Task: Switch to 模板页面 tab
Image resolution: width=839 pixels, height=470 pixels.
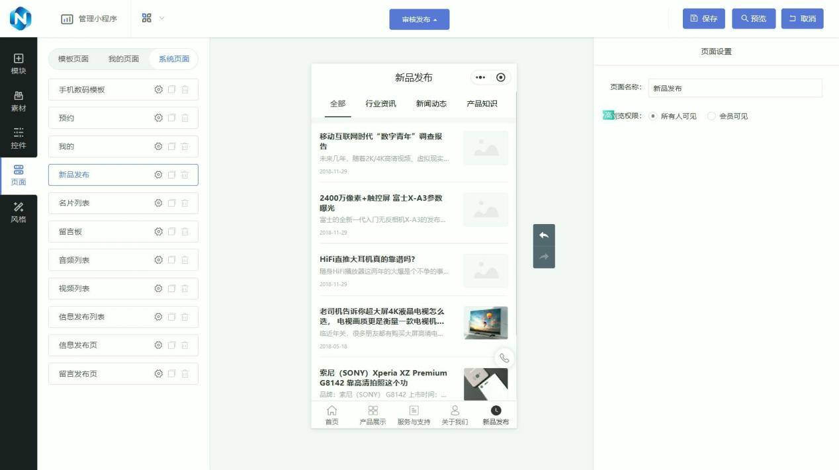Action: 73,59
